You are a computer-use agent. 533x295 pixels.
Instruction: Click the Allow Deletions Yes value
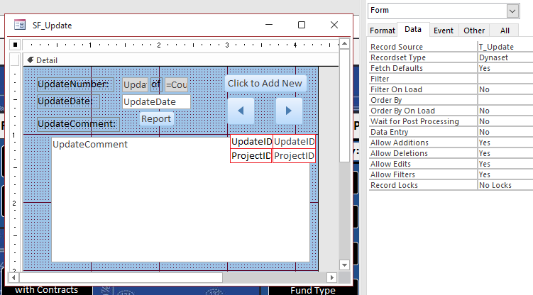click(505, 153)
